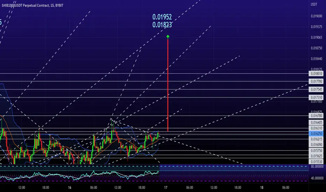Select the 0.017545 horizontal line price tag
Image resolution: width=326 pixels, height=192 pixels.
(316, 89)
